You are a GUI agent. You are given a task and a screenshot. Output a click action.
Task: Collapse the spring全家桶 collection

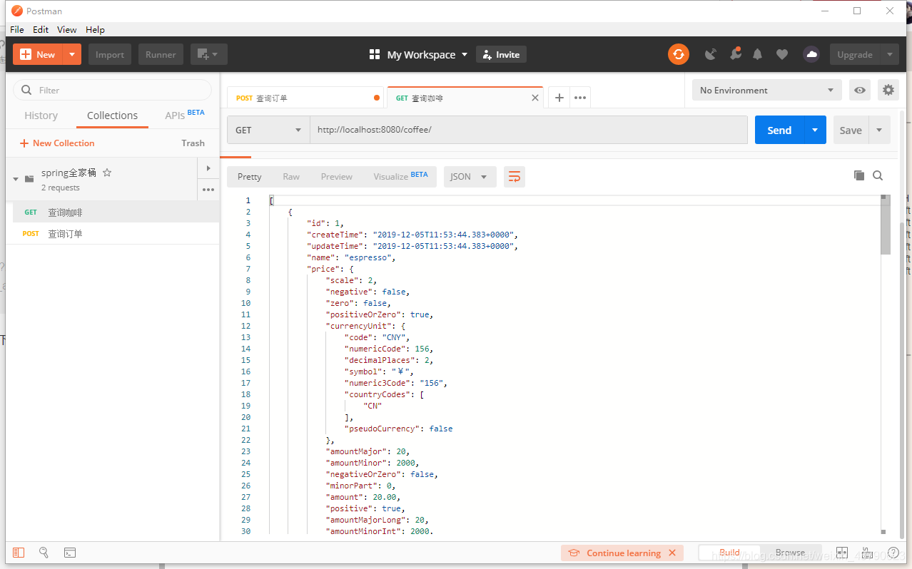pos(16,179)
